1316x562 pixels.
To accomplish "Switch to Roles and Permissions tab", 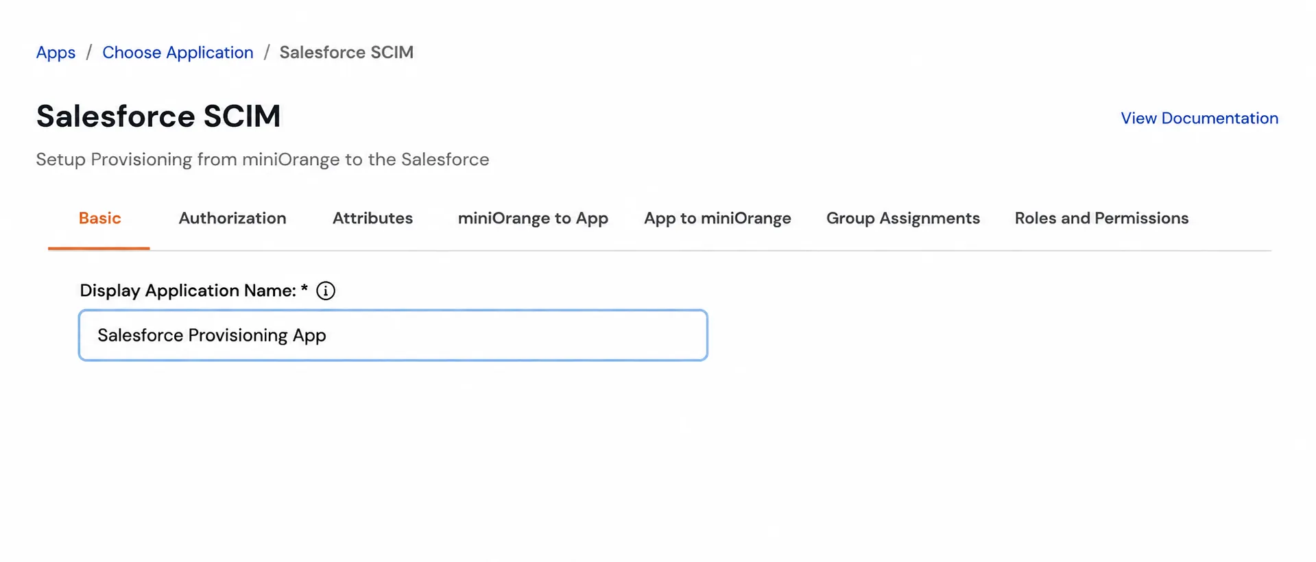I will [x=1101, y=218].
